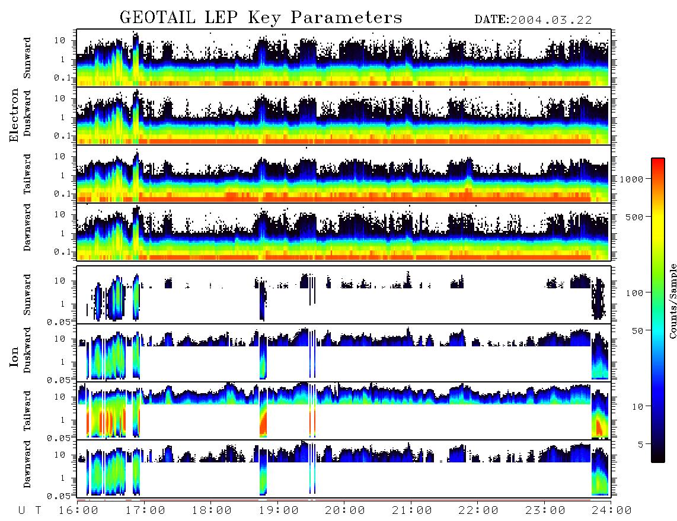Click the colorbar '1000' tick label
The image size is (677, 521).
coord(632,179)
